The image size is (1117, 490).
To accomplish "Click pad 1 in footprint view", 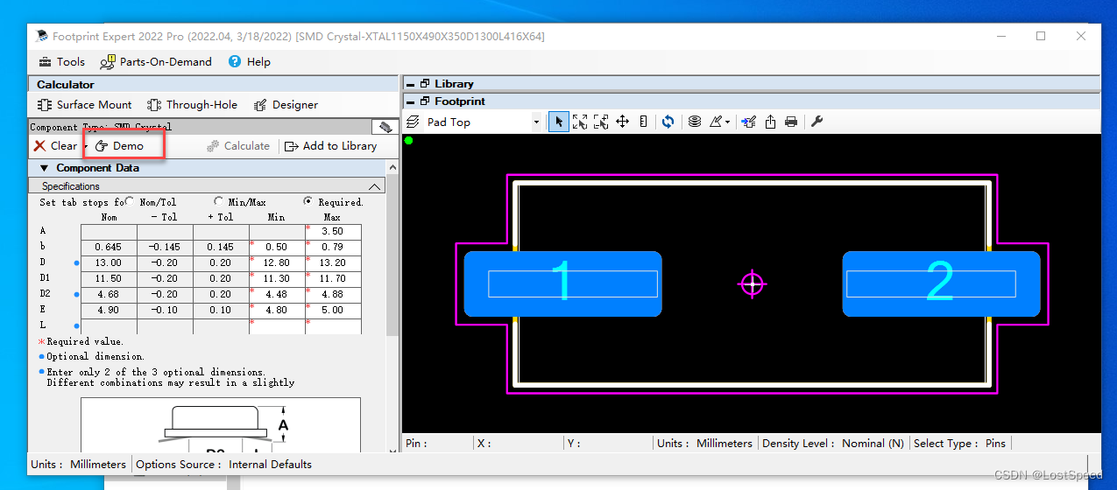I will pos(562,283).
